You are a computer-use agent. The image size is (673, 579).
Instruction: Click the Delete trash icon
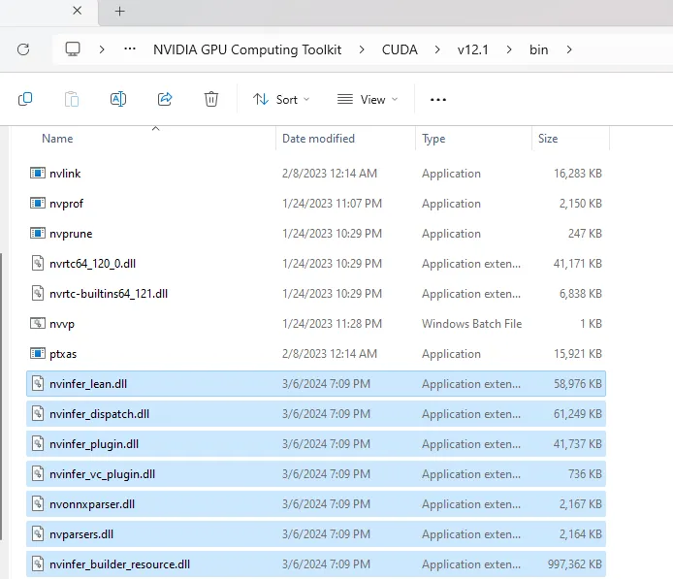click(211, 99)
